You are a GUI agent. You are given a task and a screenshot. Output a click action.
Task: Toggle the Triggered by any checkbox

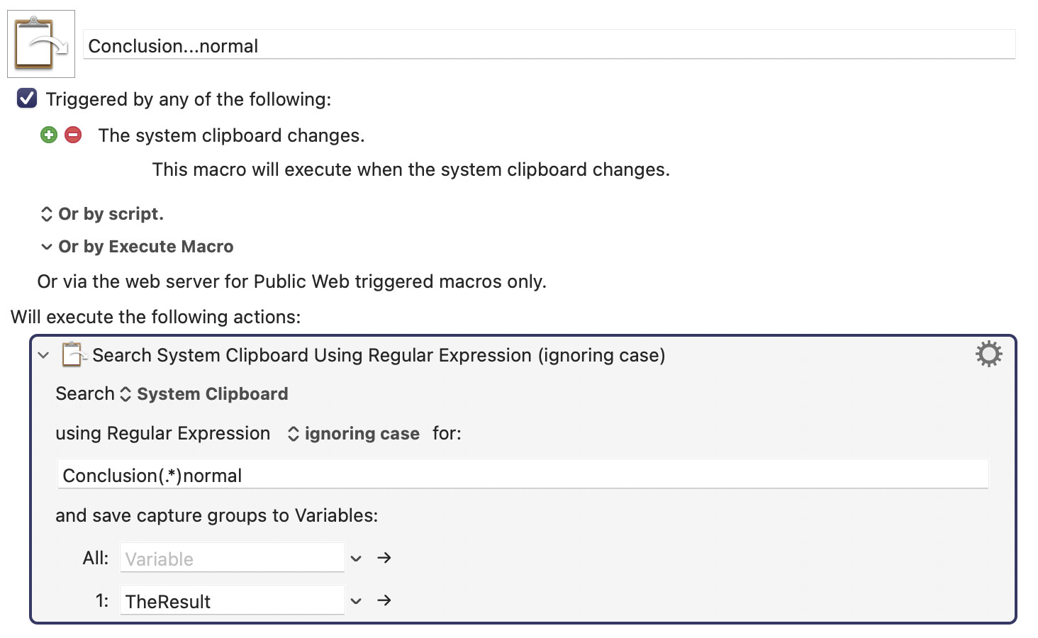[x=27, y=98]
